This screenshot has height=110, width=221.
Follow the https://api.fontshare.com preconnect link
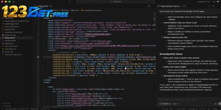click(x=95, y=43)
